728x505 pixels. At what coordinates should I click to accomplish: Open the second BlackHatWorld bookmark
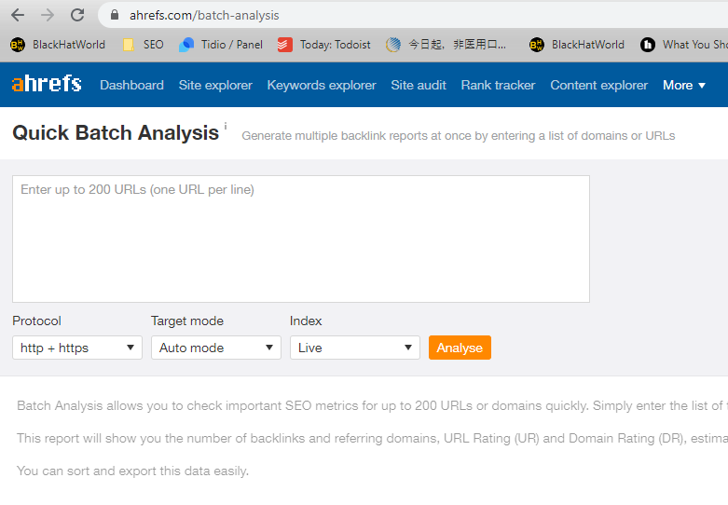pyautogui.click(x=577, y=45)
